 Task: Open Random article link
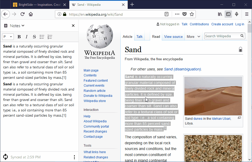coord(95,91)
